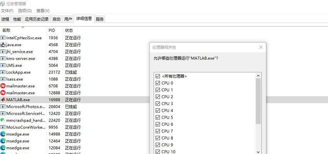Click the msedge.exe icon with PID 12464
Viewport: 328px width, 154px height.
(3, 141)
